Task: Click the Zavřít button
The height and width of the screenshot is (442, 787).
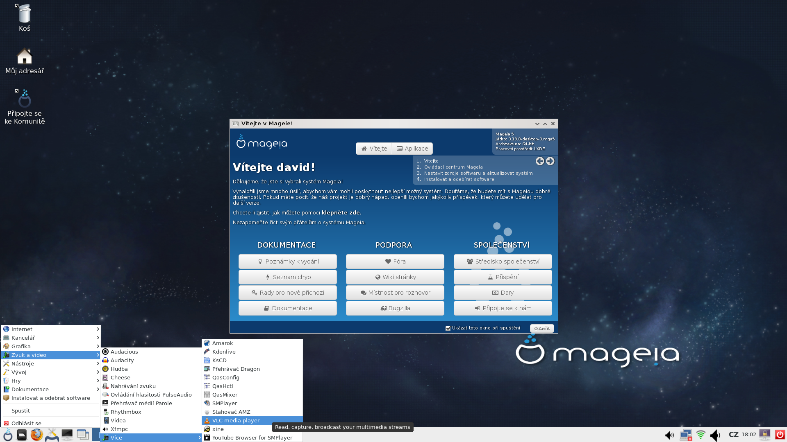Action: pyautogui.click(x=542, y=328)
